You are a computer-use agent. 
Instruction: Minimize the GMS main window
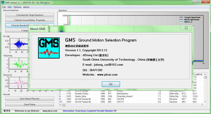point(194,2)
